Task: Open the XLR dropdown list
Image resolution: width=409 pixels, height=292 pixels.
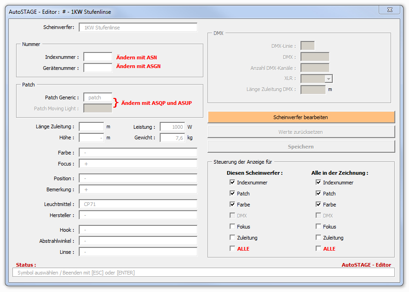Action: tap(328, 79)
